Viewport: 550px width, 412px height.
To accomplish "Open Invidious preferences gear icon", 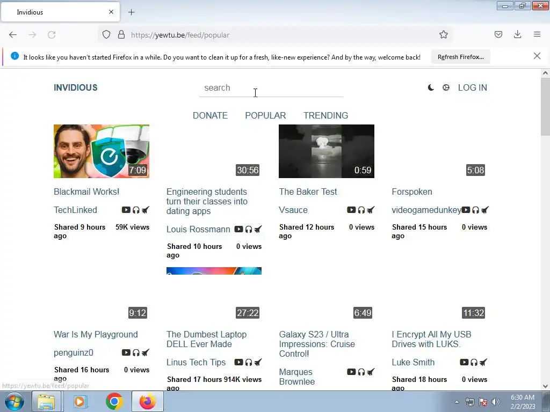I will pos(446,87).
